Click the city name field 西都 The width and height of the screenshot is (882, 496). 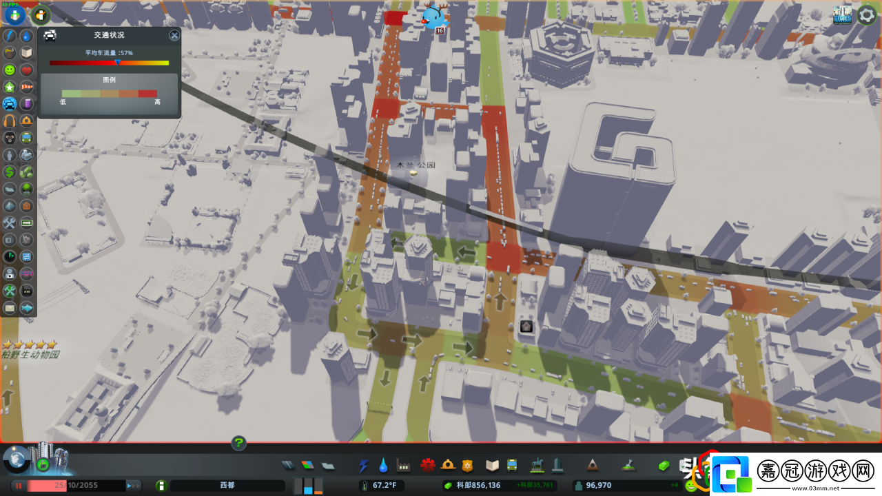[227, 486]
